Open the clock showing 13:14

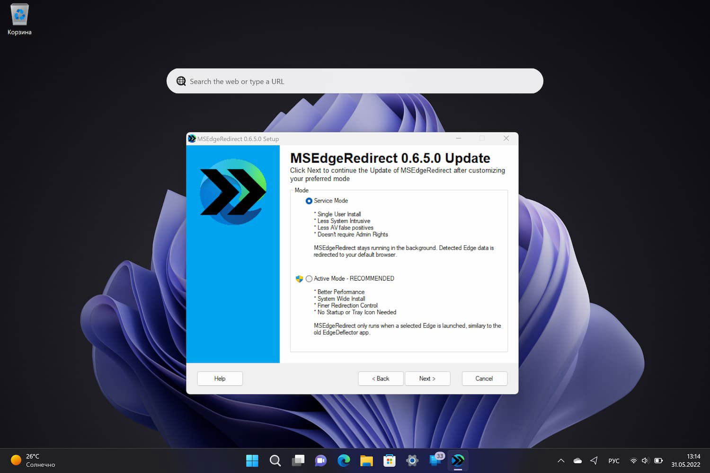(x=685, y=460)
